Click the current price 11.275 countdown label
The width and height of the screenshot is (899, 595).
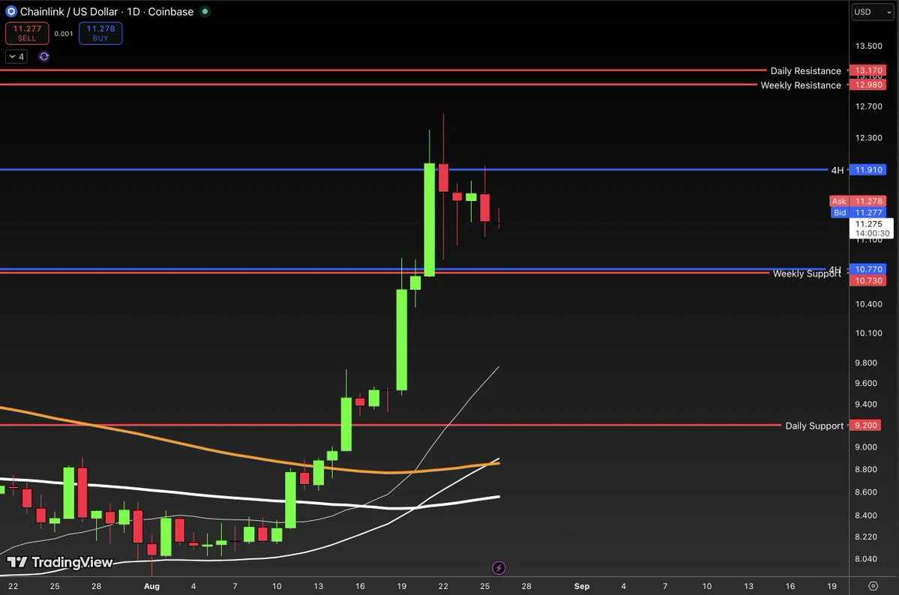point(871,228)
